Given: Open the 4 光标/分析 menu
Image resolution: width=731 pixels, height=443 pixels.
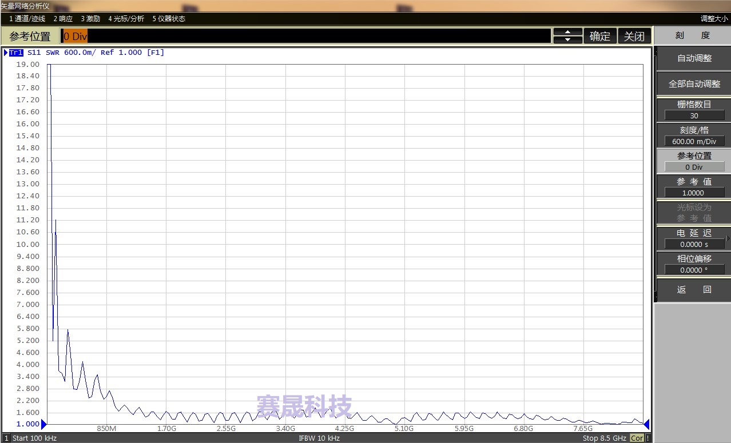Looking at the screenshot, I should 125,18.
